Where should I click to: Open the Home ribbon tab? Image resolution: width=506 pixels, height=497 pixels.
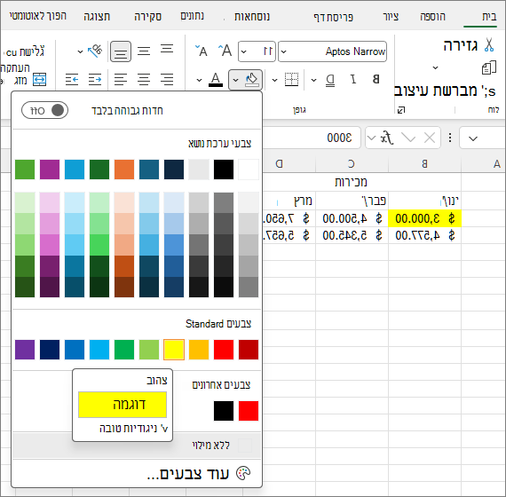489,16
